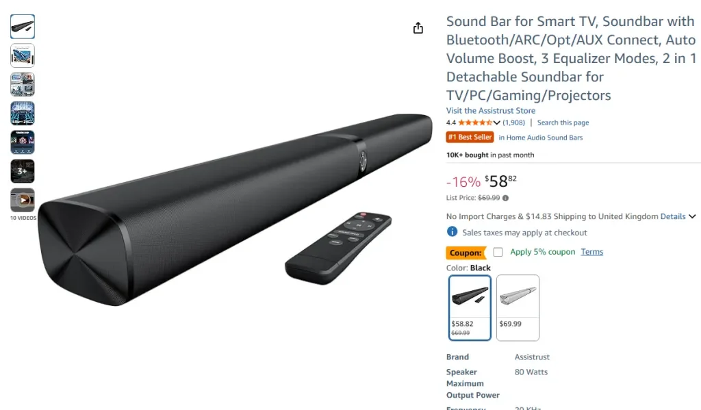Open the product videos thumbnail with play icon

tap(23, 201)
